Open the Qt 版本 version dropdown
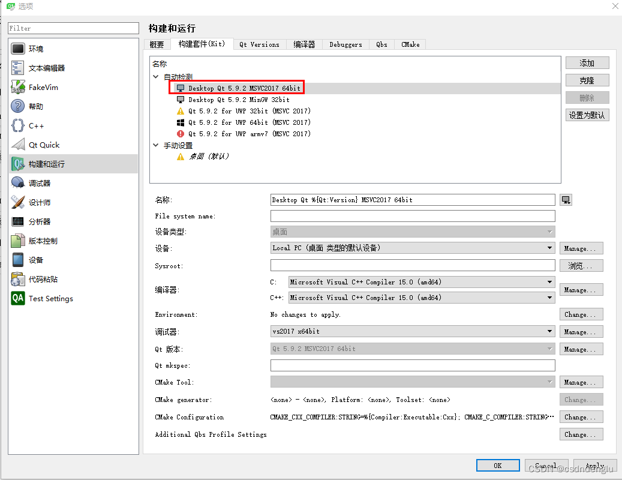 [413, 349]
